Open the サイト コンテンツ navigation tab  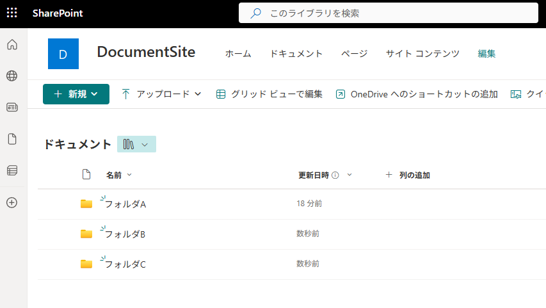click(x=422, y=54)
